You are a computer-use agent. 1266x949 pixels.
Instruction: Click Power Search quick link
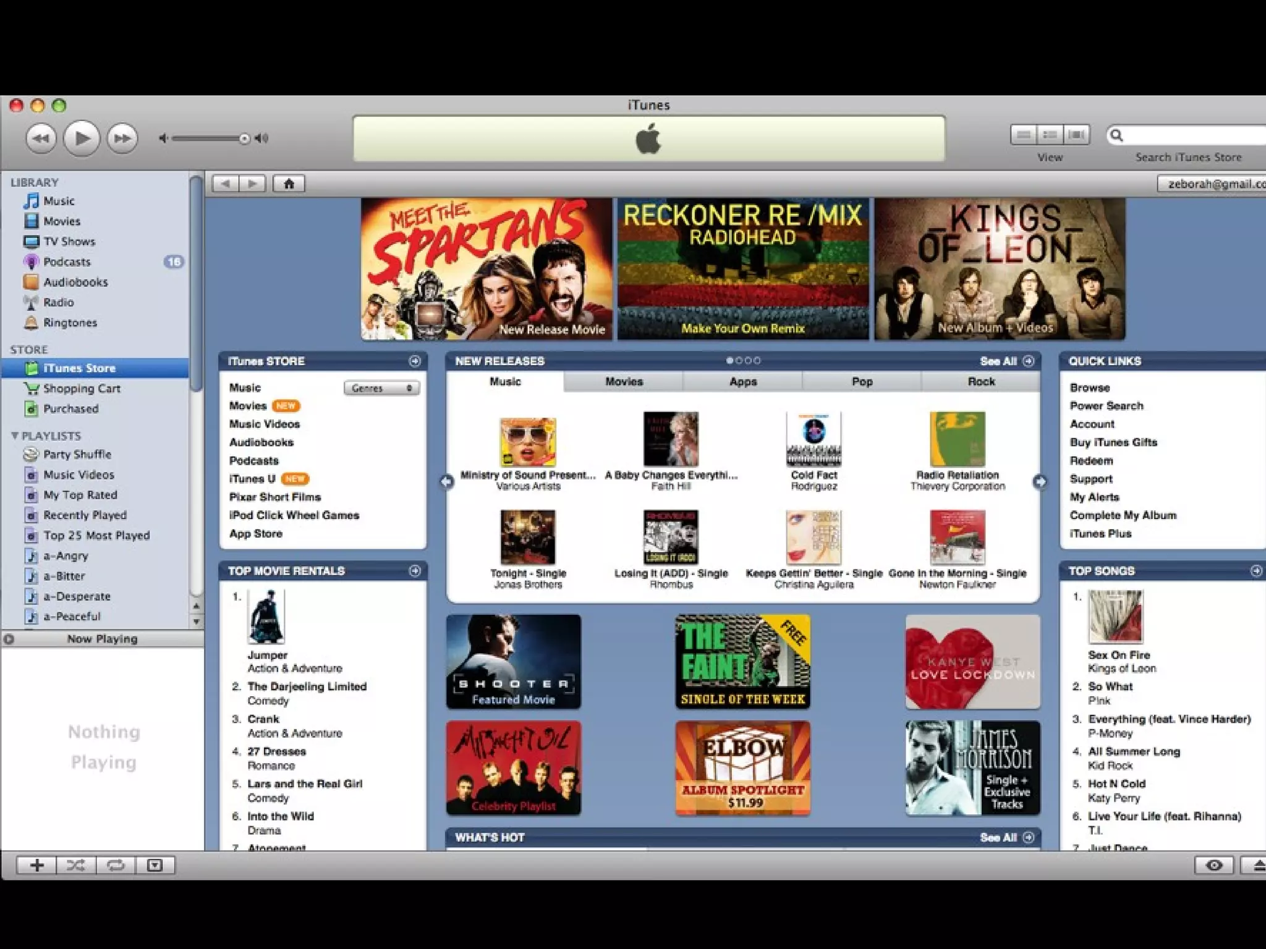1106,406
